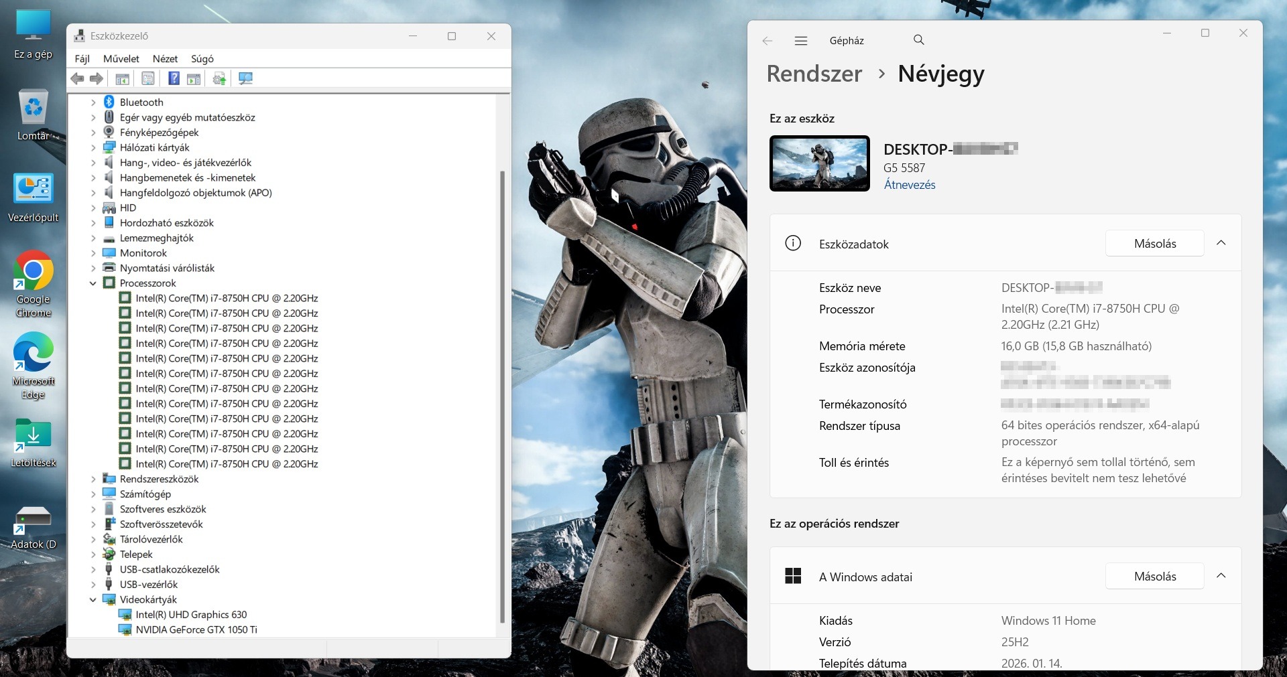Click Másolás in A Windows adatai card

[1155, 576]
